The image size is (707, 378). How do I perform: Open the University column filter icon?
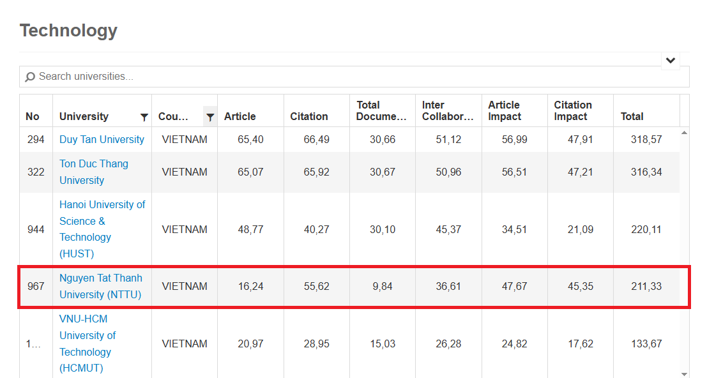144,117
